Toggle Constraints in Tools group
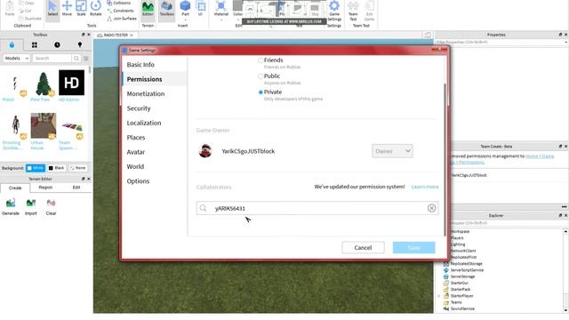 [x=120, y=11]
